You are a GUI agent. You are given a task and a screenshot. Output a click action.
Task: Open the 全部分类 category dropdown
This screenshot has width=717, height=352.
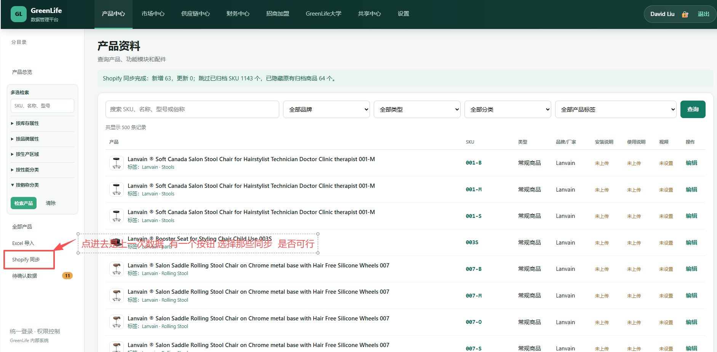[x=508, y=109]
